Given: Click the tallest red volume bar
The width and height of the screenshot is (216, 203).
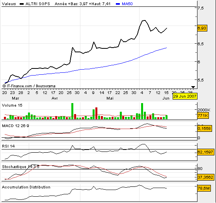Looking at the screenshot, I should click(96, 113).
